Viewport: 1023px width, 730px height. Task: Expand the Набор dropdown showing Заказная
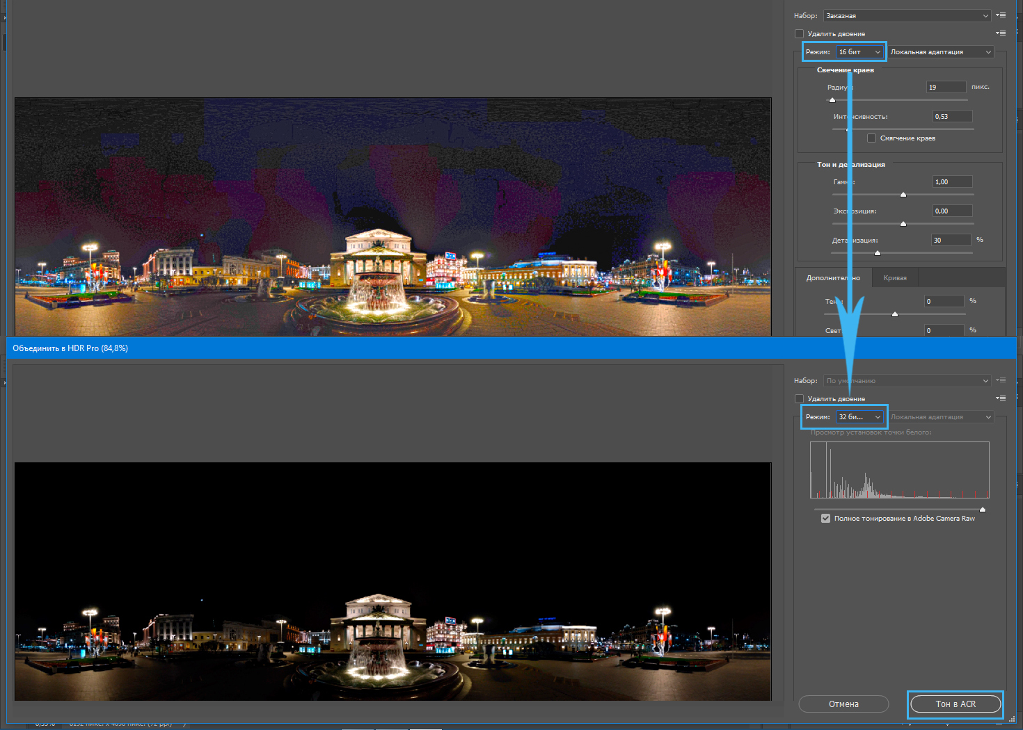907,16
